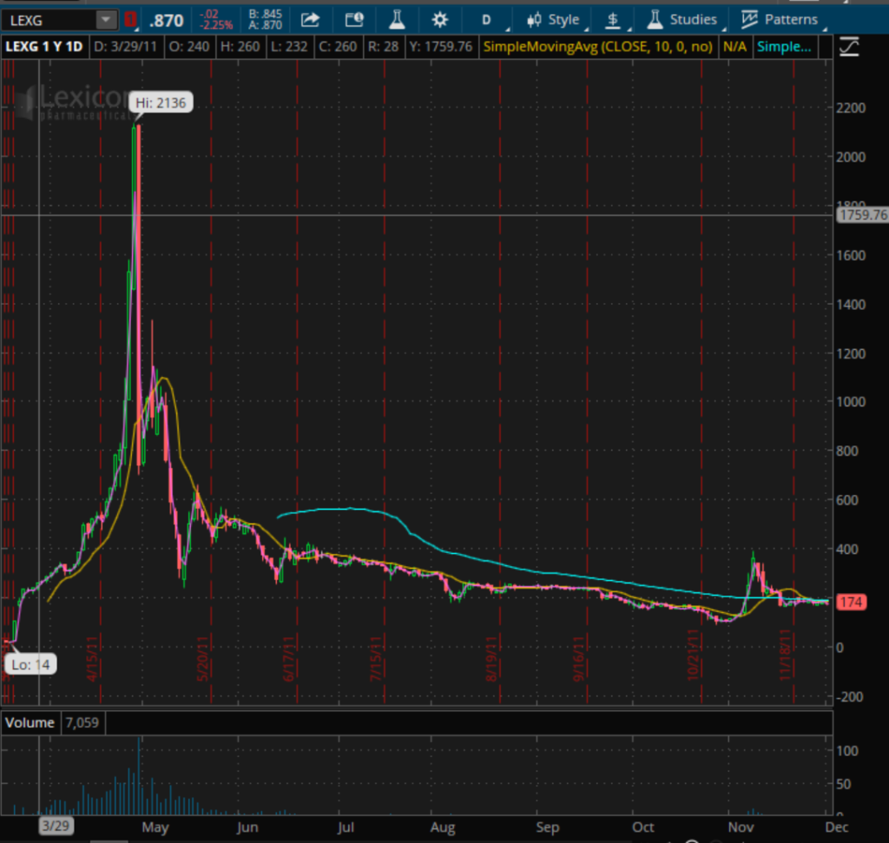Open the Studies menu
Image resolution: width=889 pixels, height=843 pixels.
tap(684, 20)
